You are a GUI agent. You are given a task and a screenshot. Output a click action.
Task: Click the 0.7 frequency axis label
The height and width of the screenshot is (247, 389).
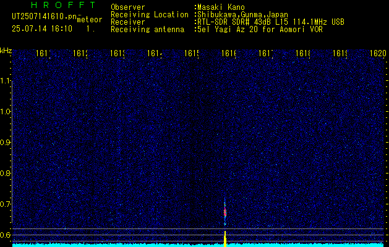coord(6,204)
